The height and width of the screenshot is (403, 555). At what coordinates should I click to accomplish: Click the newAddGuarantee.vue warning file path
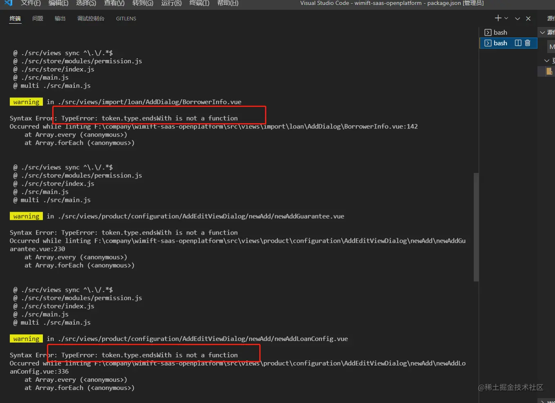[201, 216]
